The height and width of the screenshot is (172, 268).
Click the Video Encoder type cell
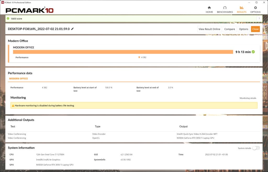(x=99, y=134)
